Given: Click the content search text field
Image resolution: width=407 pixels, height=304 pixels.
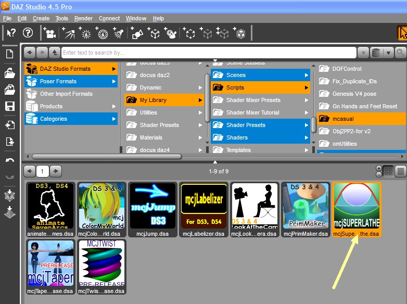Looking at the screenshot, I should click(x=209, y=53).
